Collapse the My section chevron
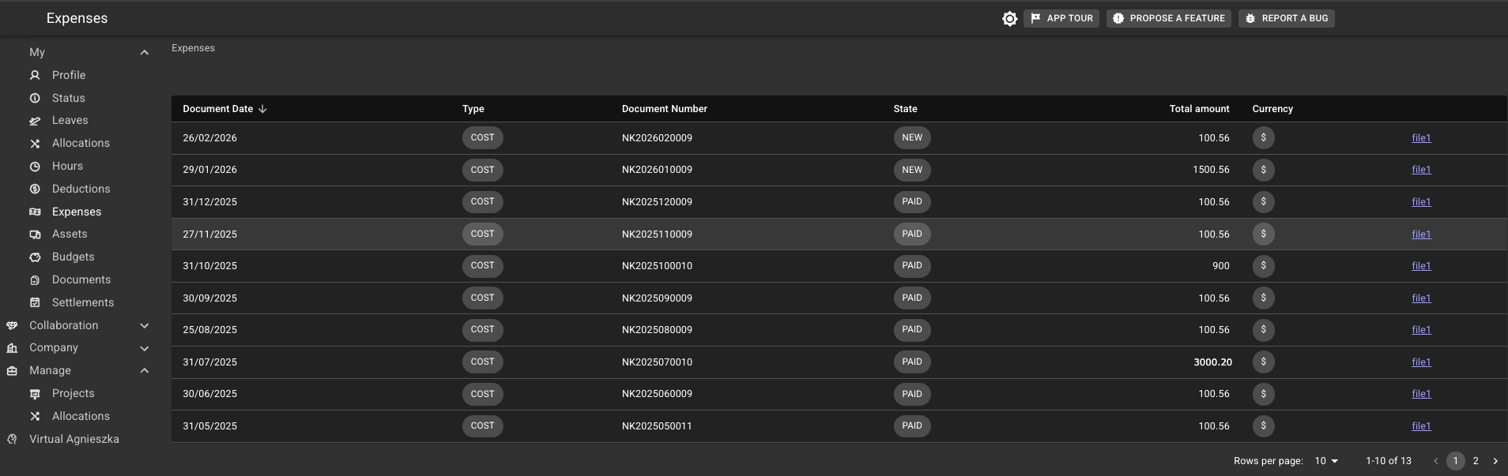This screenshot has height=476, width=1508. (144, 52)
